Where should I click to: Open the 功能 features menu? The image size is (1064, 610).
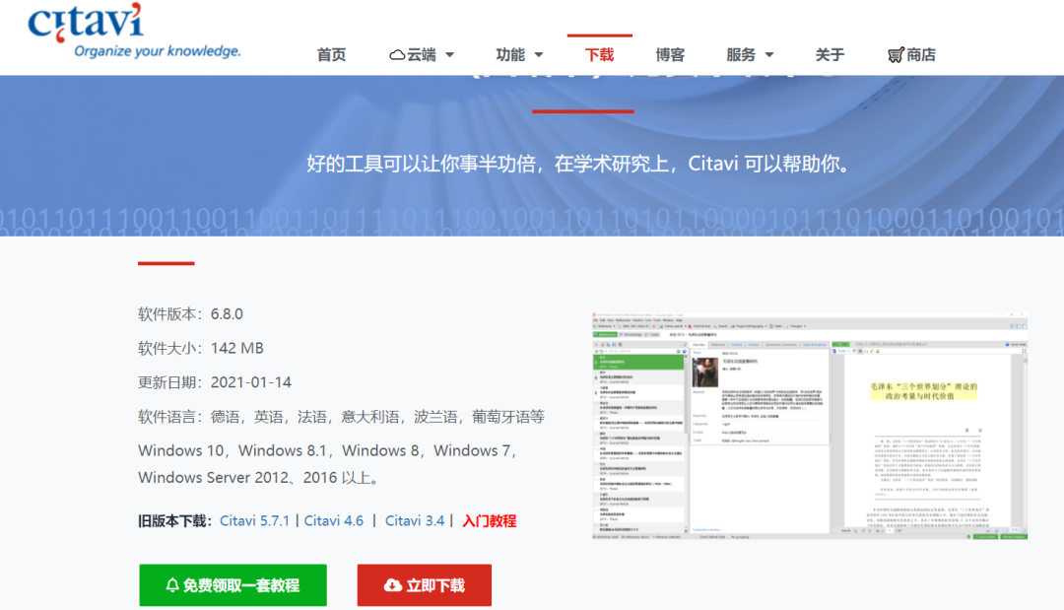[510, 55]
